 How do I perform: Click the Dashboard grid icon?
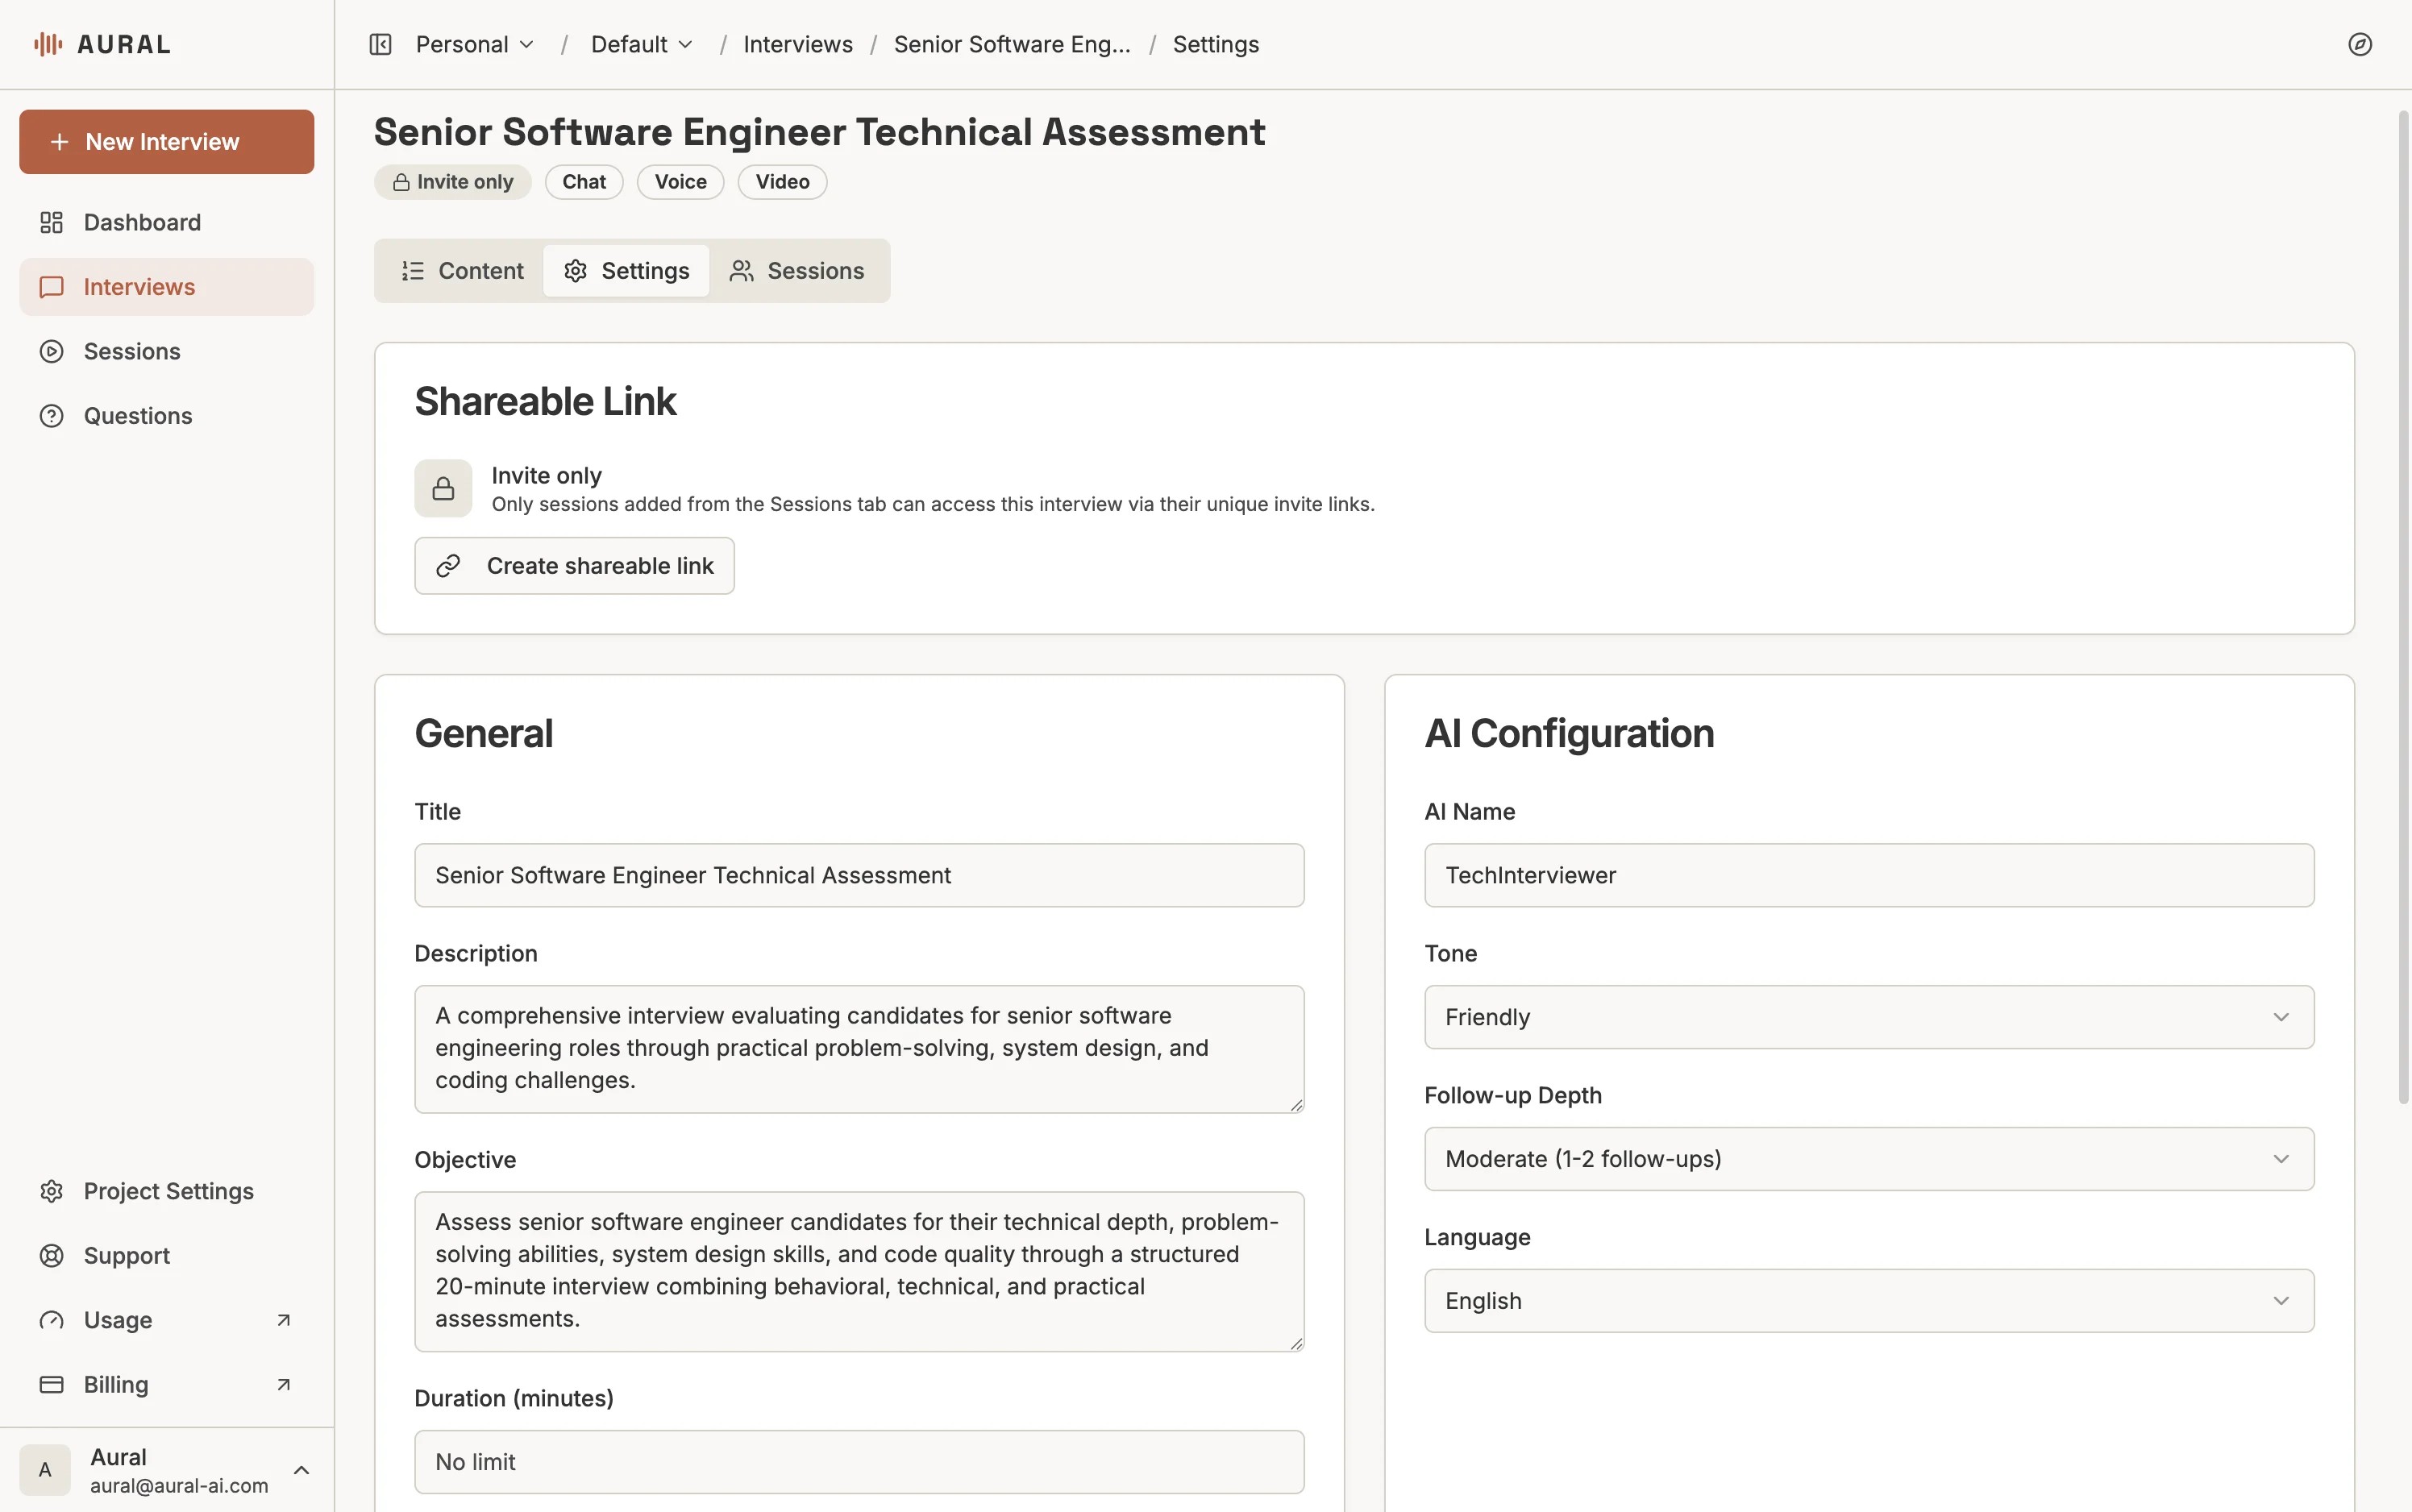point(51,222)
